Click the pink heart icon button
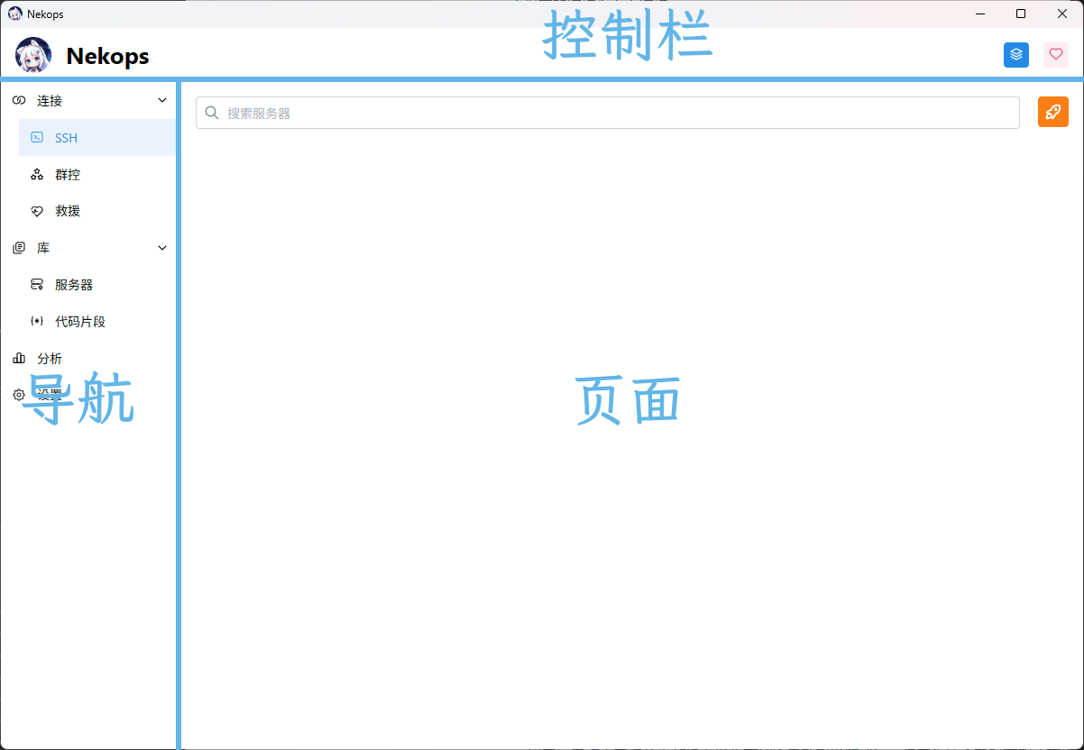 click(1056, 55)
